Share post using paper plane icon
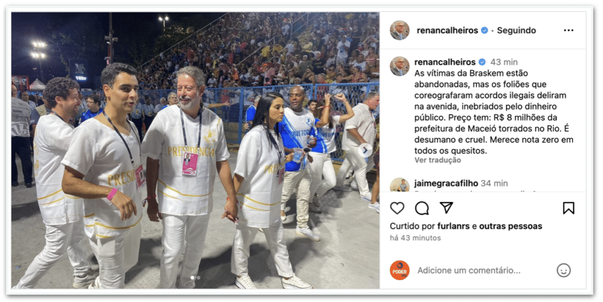Image resolution: width=603 pixels, height=302 pixels. click(x=446, y=208)
